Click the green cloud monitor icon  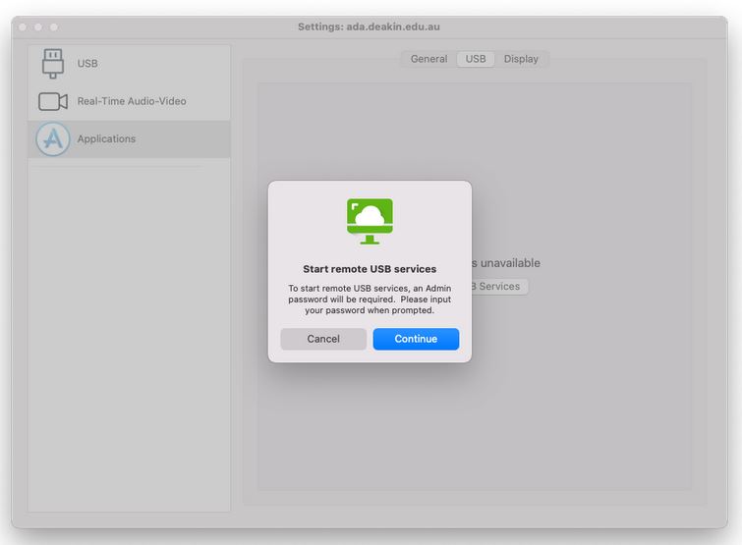pyautogui.click(x=370, y=221)
